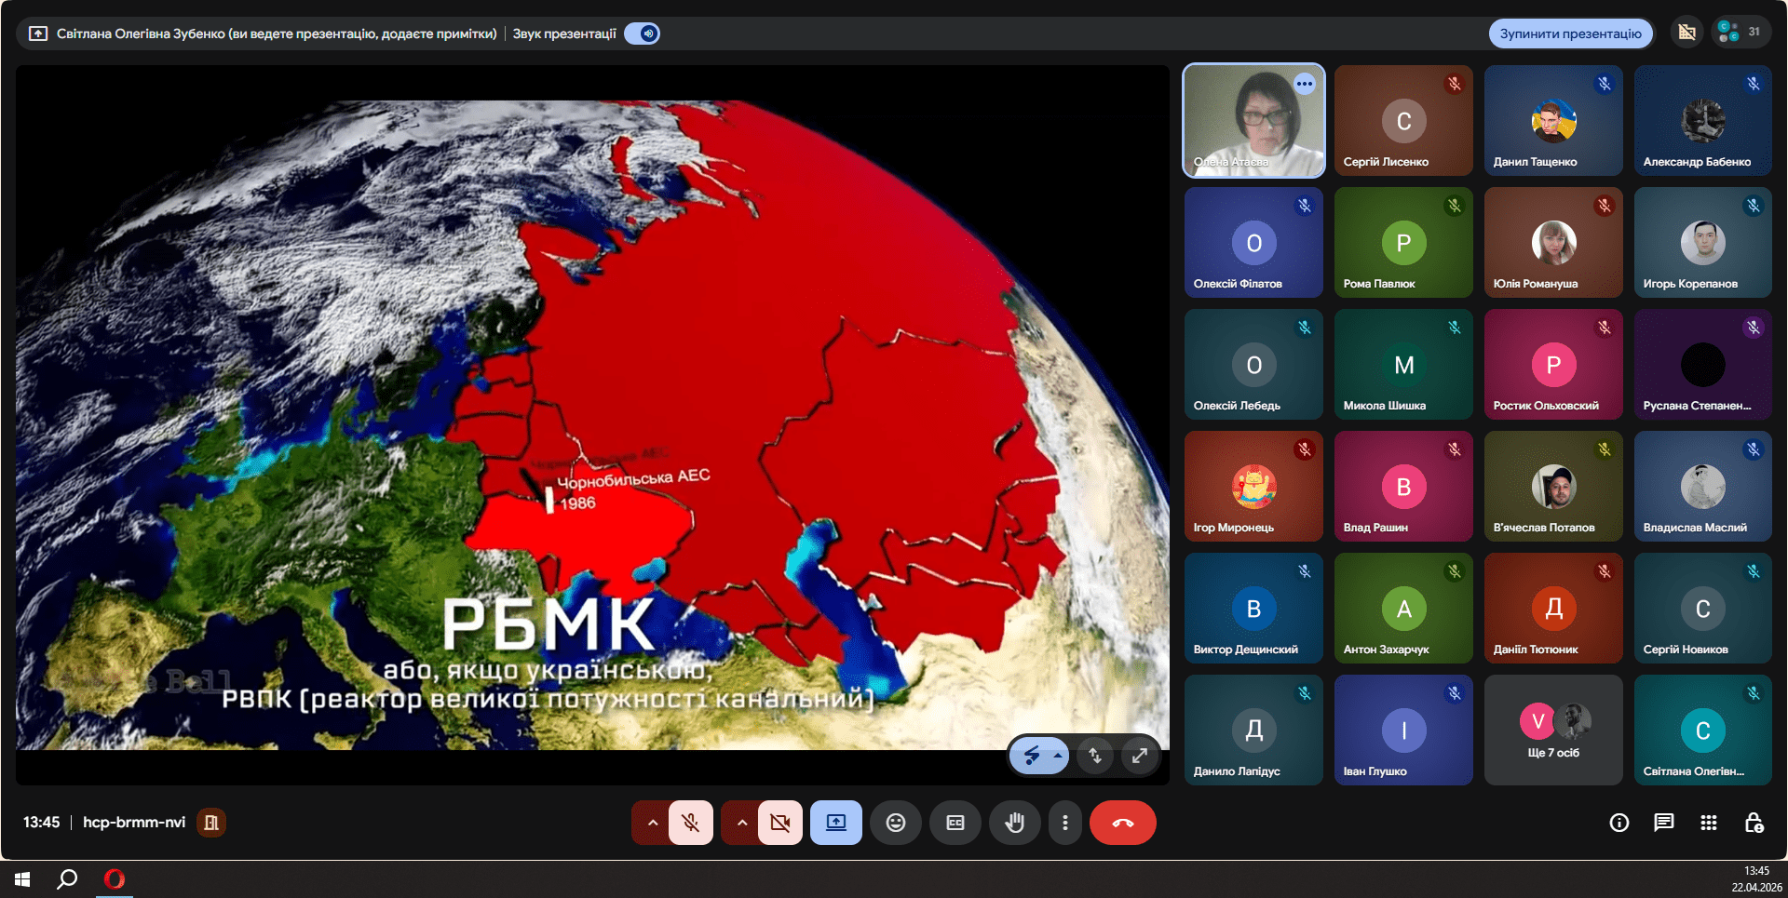Open more options three-dot menu

1064,823
